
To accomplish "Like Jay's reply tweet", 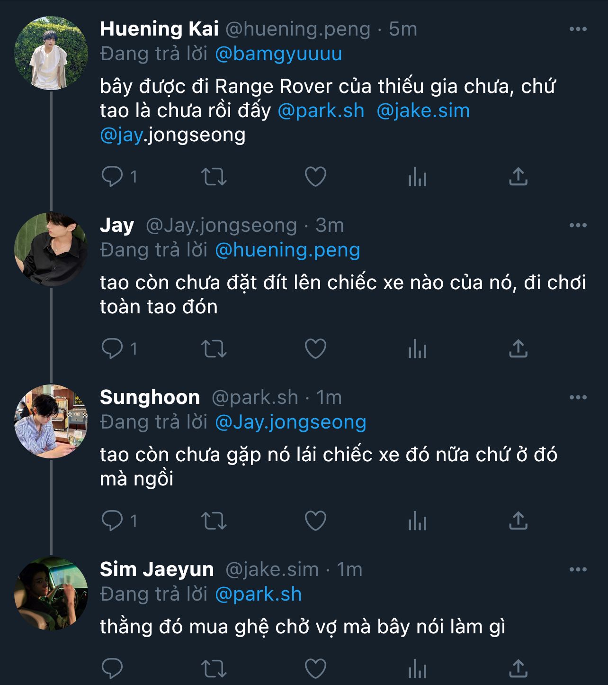I will [315, 349].
